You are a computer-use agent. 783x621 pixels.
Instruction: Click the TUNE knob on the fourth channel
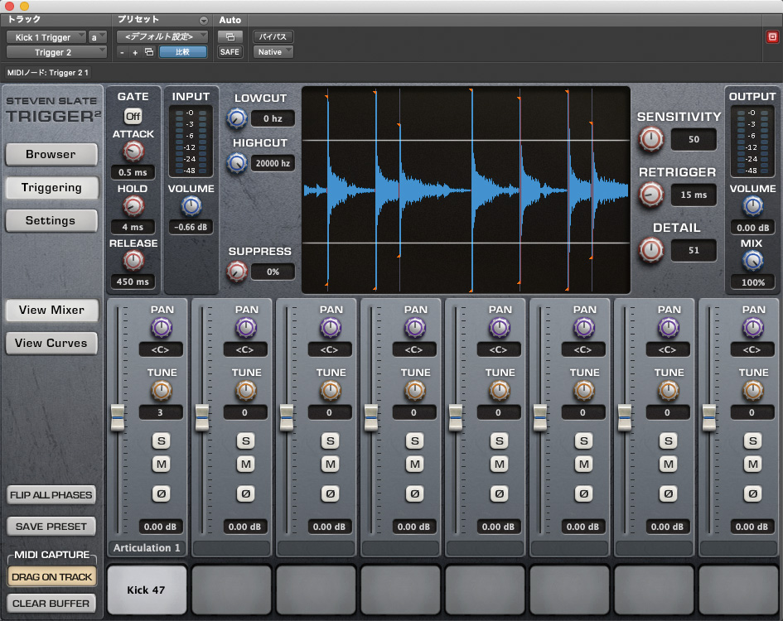pyautogui.click(x=415, y=391)
